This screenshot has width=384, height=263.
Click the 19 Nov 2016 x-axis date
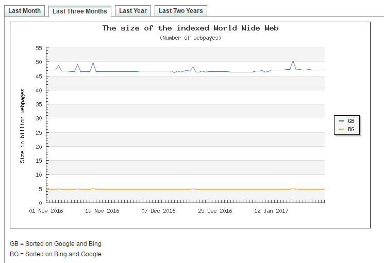[x=103, y=211]
